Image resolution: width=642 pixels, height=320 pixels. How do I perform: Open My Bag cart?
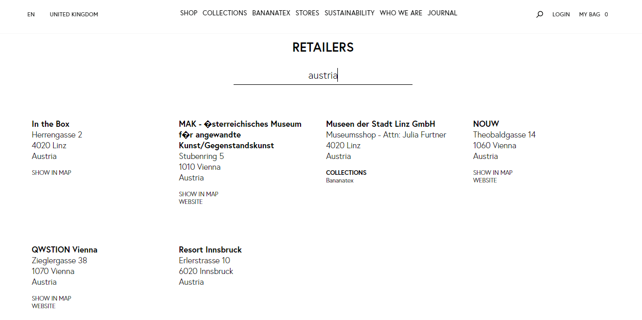[593, 14]
